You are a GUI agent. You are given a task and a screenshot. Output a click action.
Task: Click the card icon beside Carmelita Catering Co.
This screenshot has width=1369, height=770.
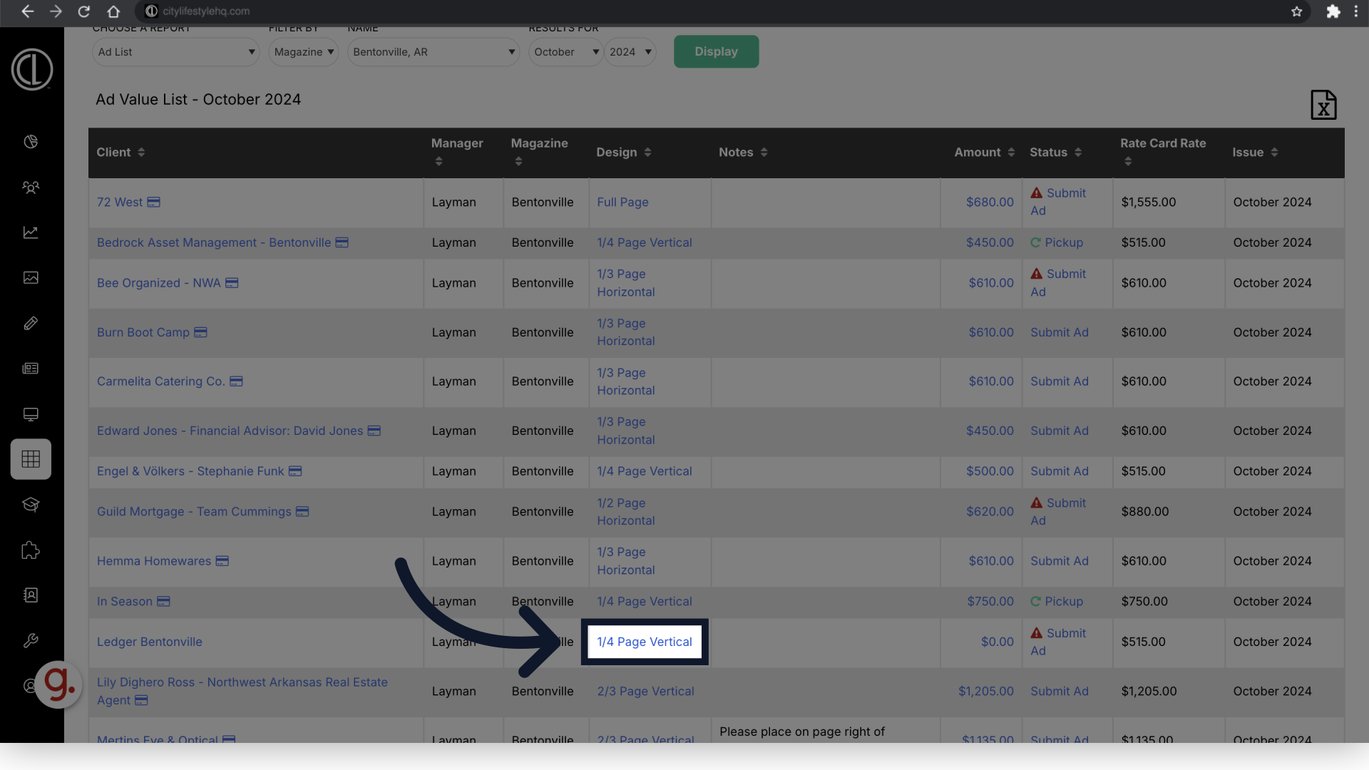pyautogui.click(x=237, y=381)
